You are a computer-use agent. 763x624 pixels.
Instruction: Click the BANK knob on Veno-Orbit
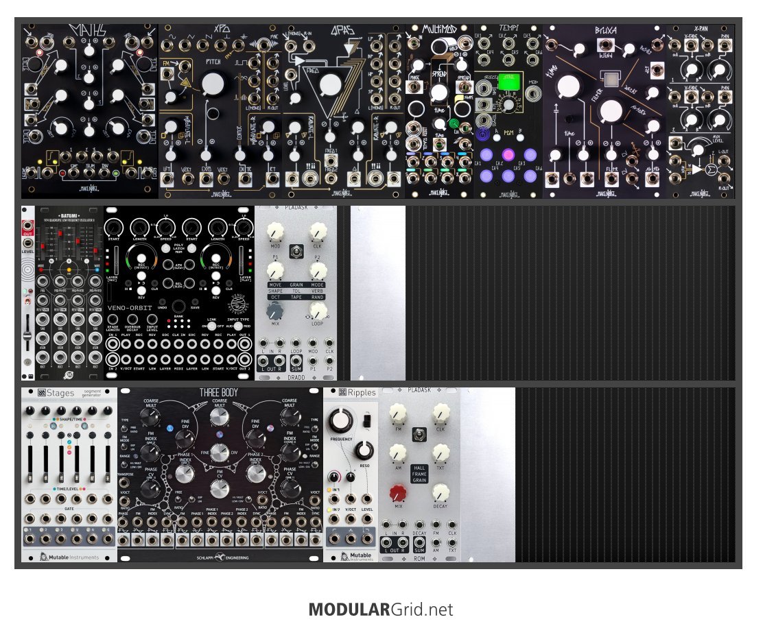coord(178,306)
